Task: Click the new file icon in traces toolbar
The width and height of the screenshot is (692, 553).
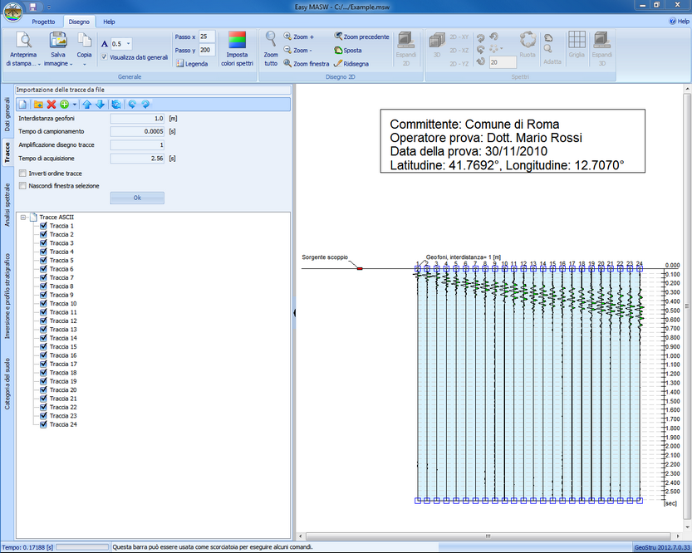Action: (23, 105)
